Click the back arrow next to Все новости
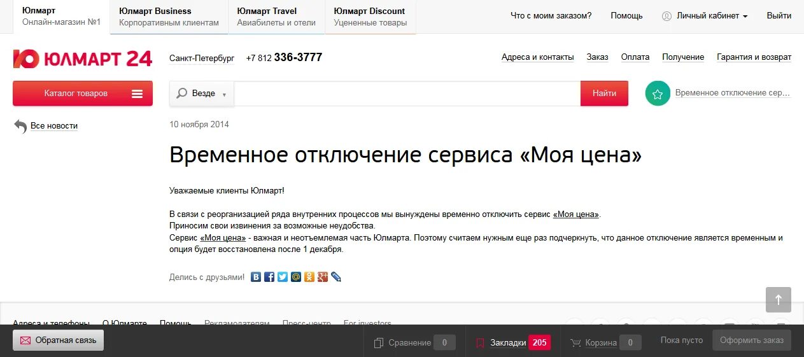804x357 pixels. [20, 126]
